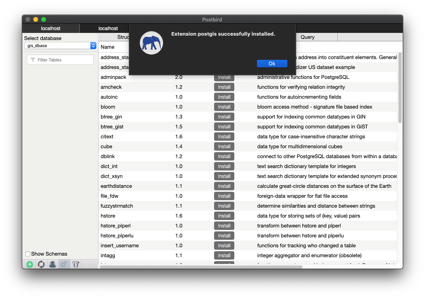Open the users management icon
The image size is (425, 298).
[x=52, y=264]
